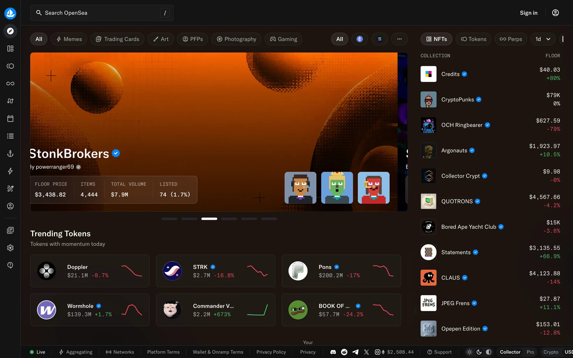Click the Sign in button
The width and height of the screenshot is (573, 358).
(x=529, y=13)
